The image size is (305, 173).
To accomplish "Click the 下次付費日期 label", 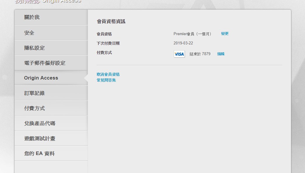I will point(108,43).
